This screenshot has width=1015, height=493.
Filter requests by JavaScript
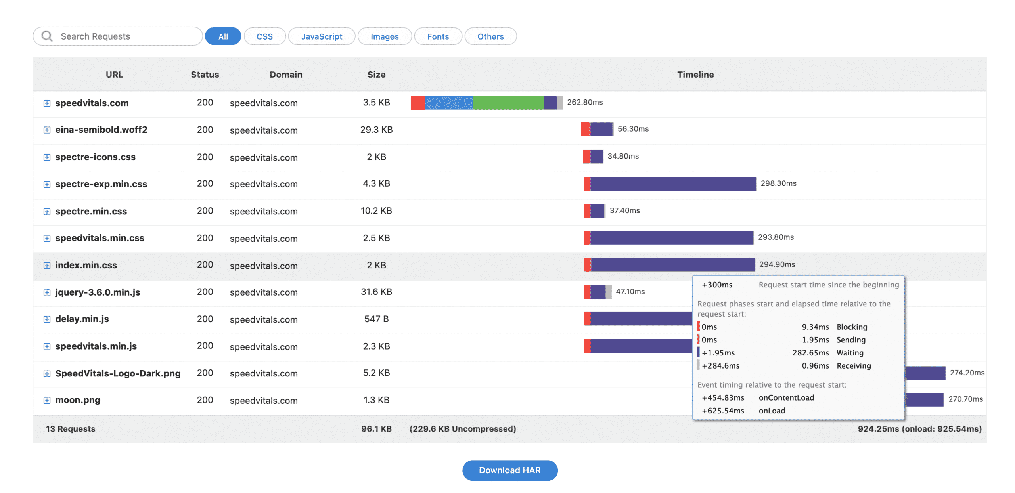(322, 36)
